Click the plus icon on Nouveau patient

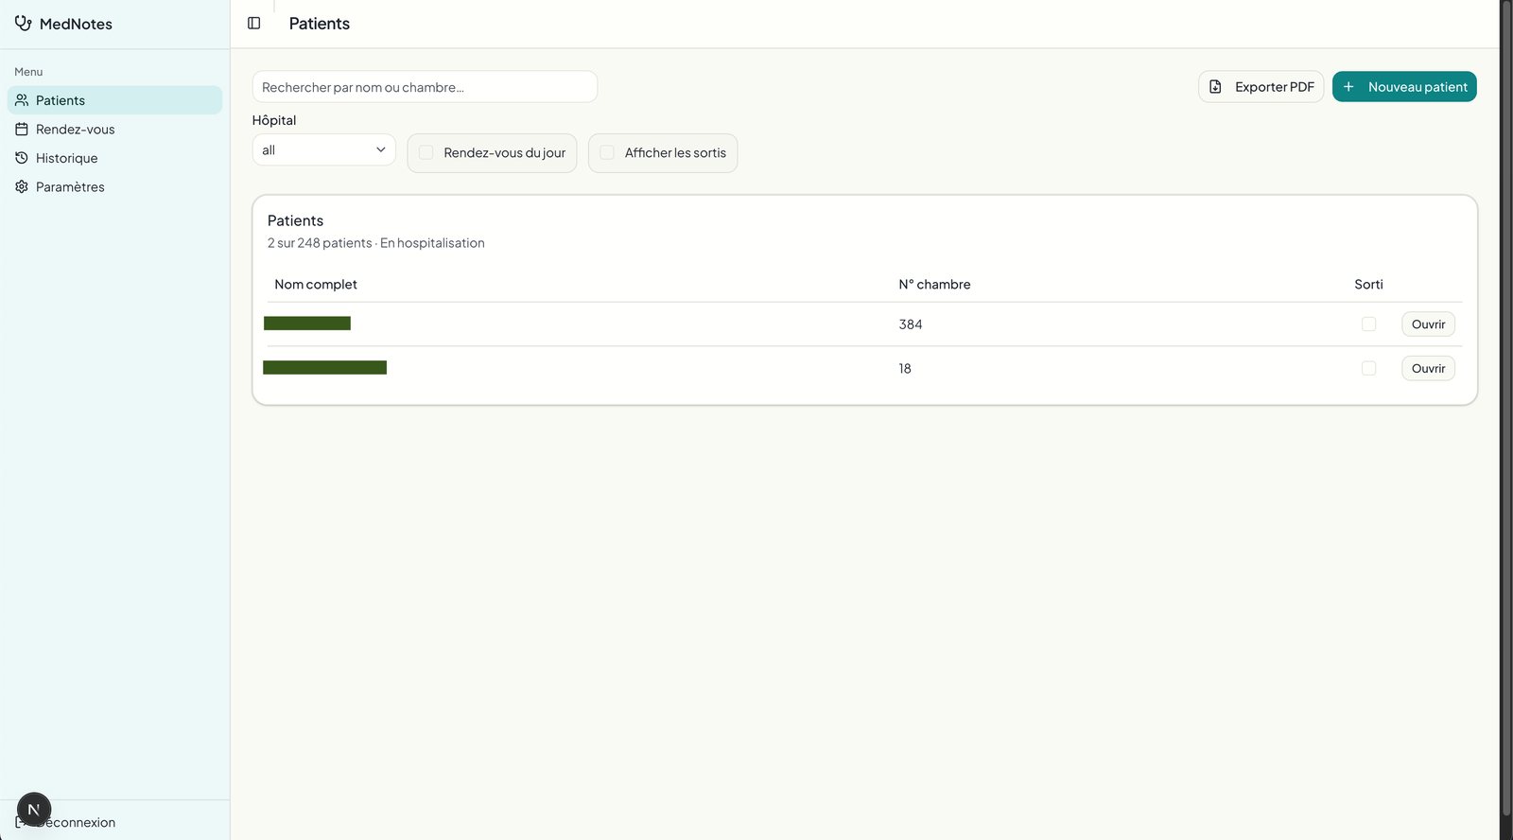pyautogui.click(x=1348, y=87)
